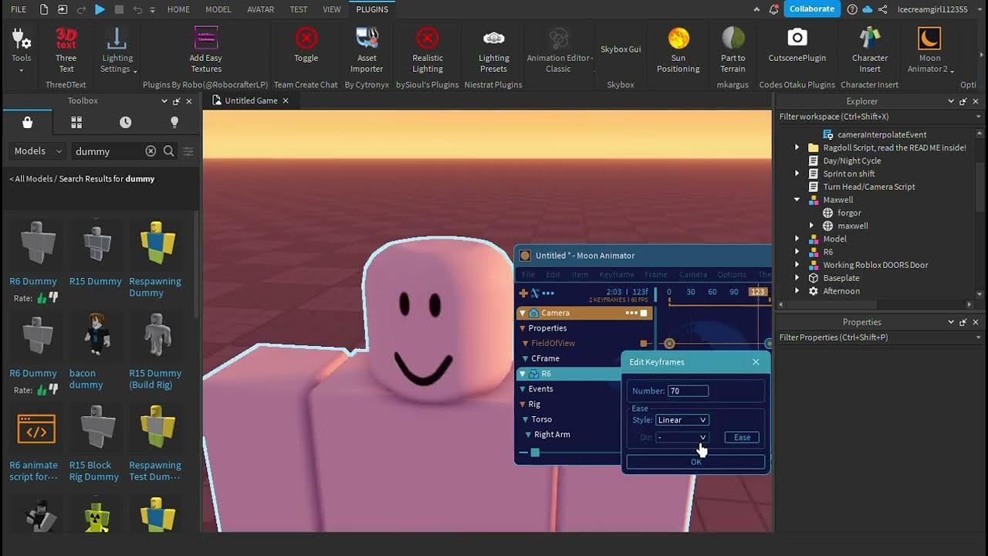Collapse the Events section in Moon Animator
Screen dimensions: 988x556
point(523,389)
